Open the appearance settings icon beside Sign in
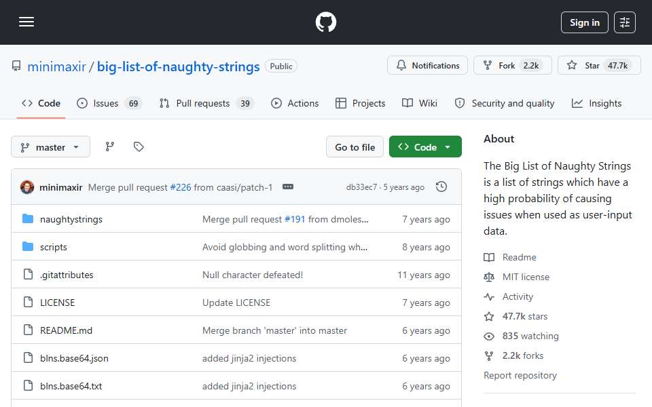Viewport: 652px width, 407px height. [x=625, y=22]
